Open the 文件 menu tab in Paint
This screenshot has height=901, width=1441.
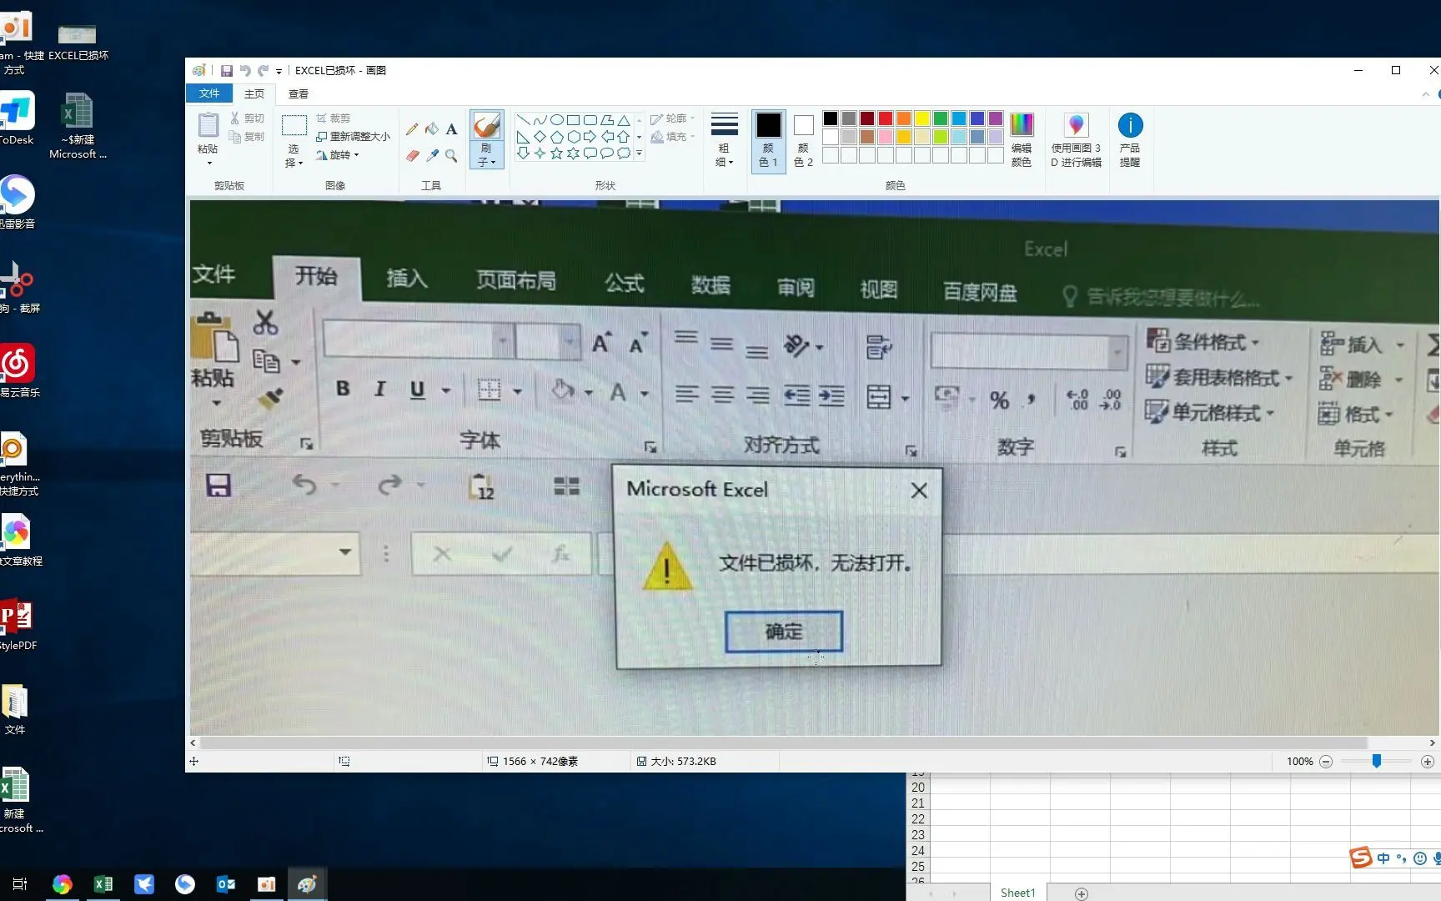pyautogui.click(x=209, y=93)
